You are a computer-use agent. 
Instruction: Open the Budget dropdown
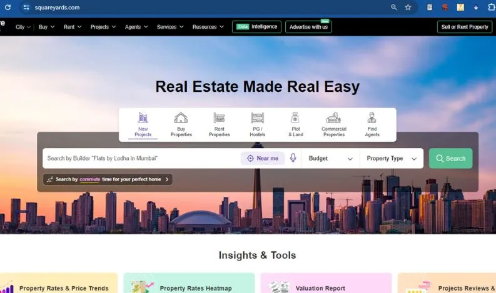(x=330, y=158)
